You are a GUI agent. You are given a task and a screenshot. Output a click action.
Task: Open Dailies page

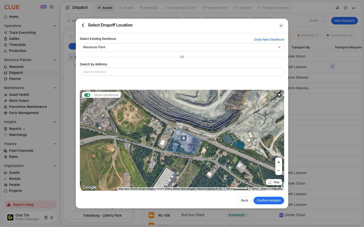tap(14, 39)
